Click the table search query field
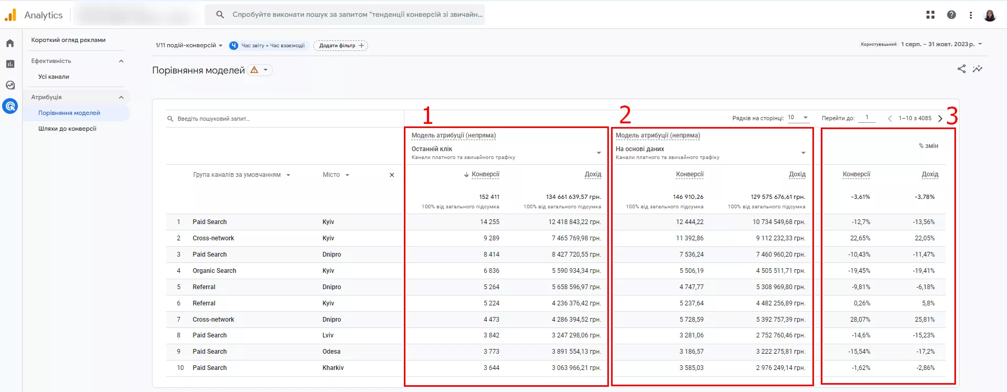 (x=284, y=119)
